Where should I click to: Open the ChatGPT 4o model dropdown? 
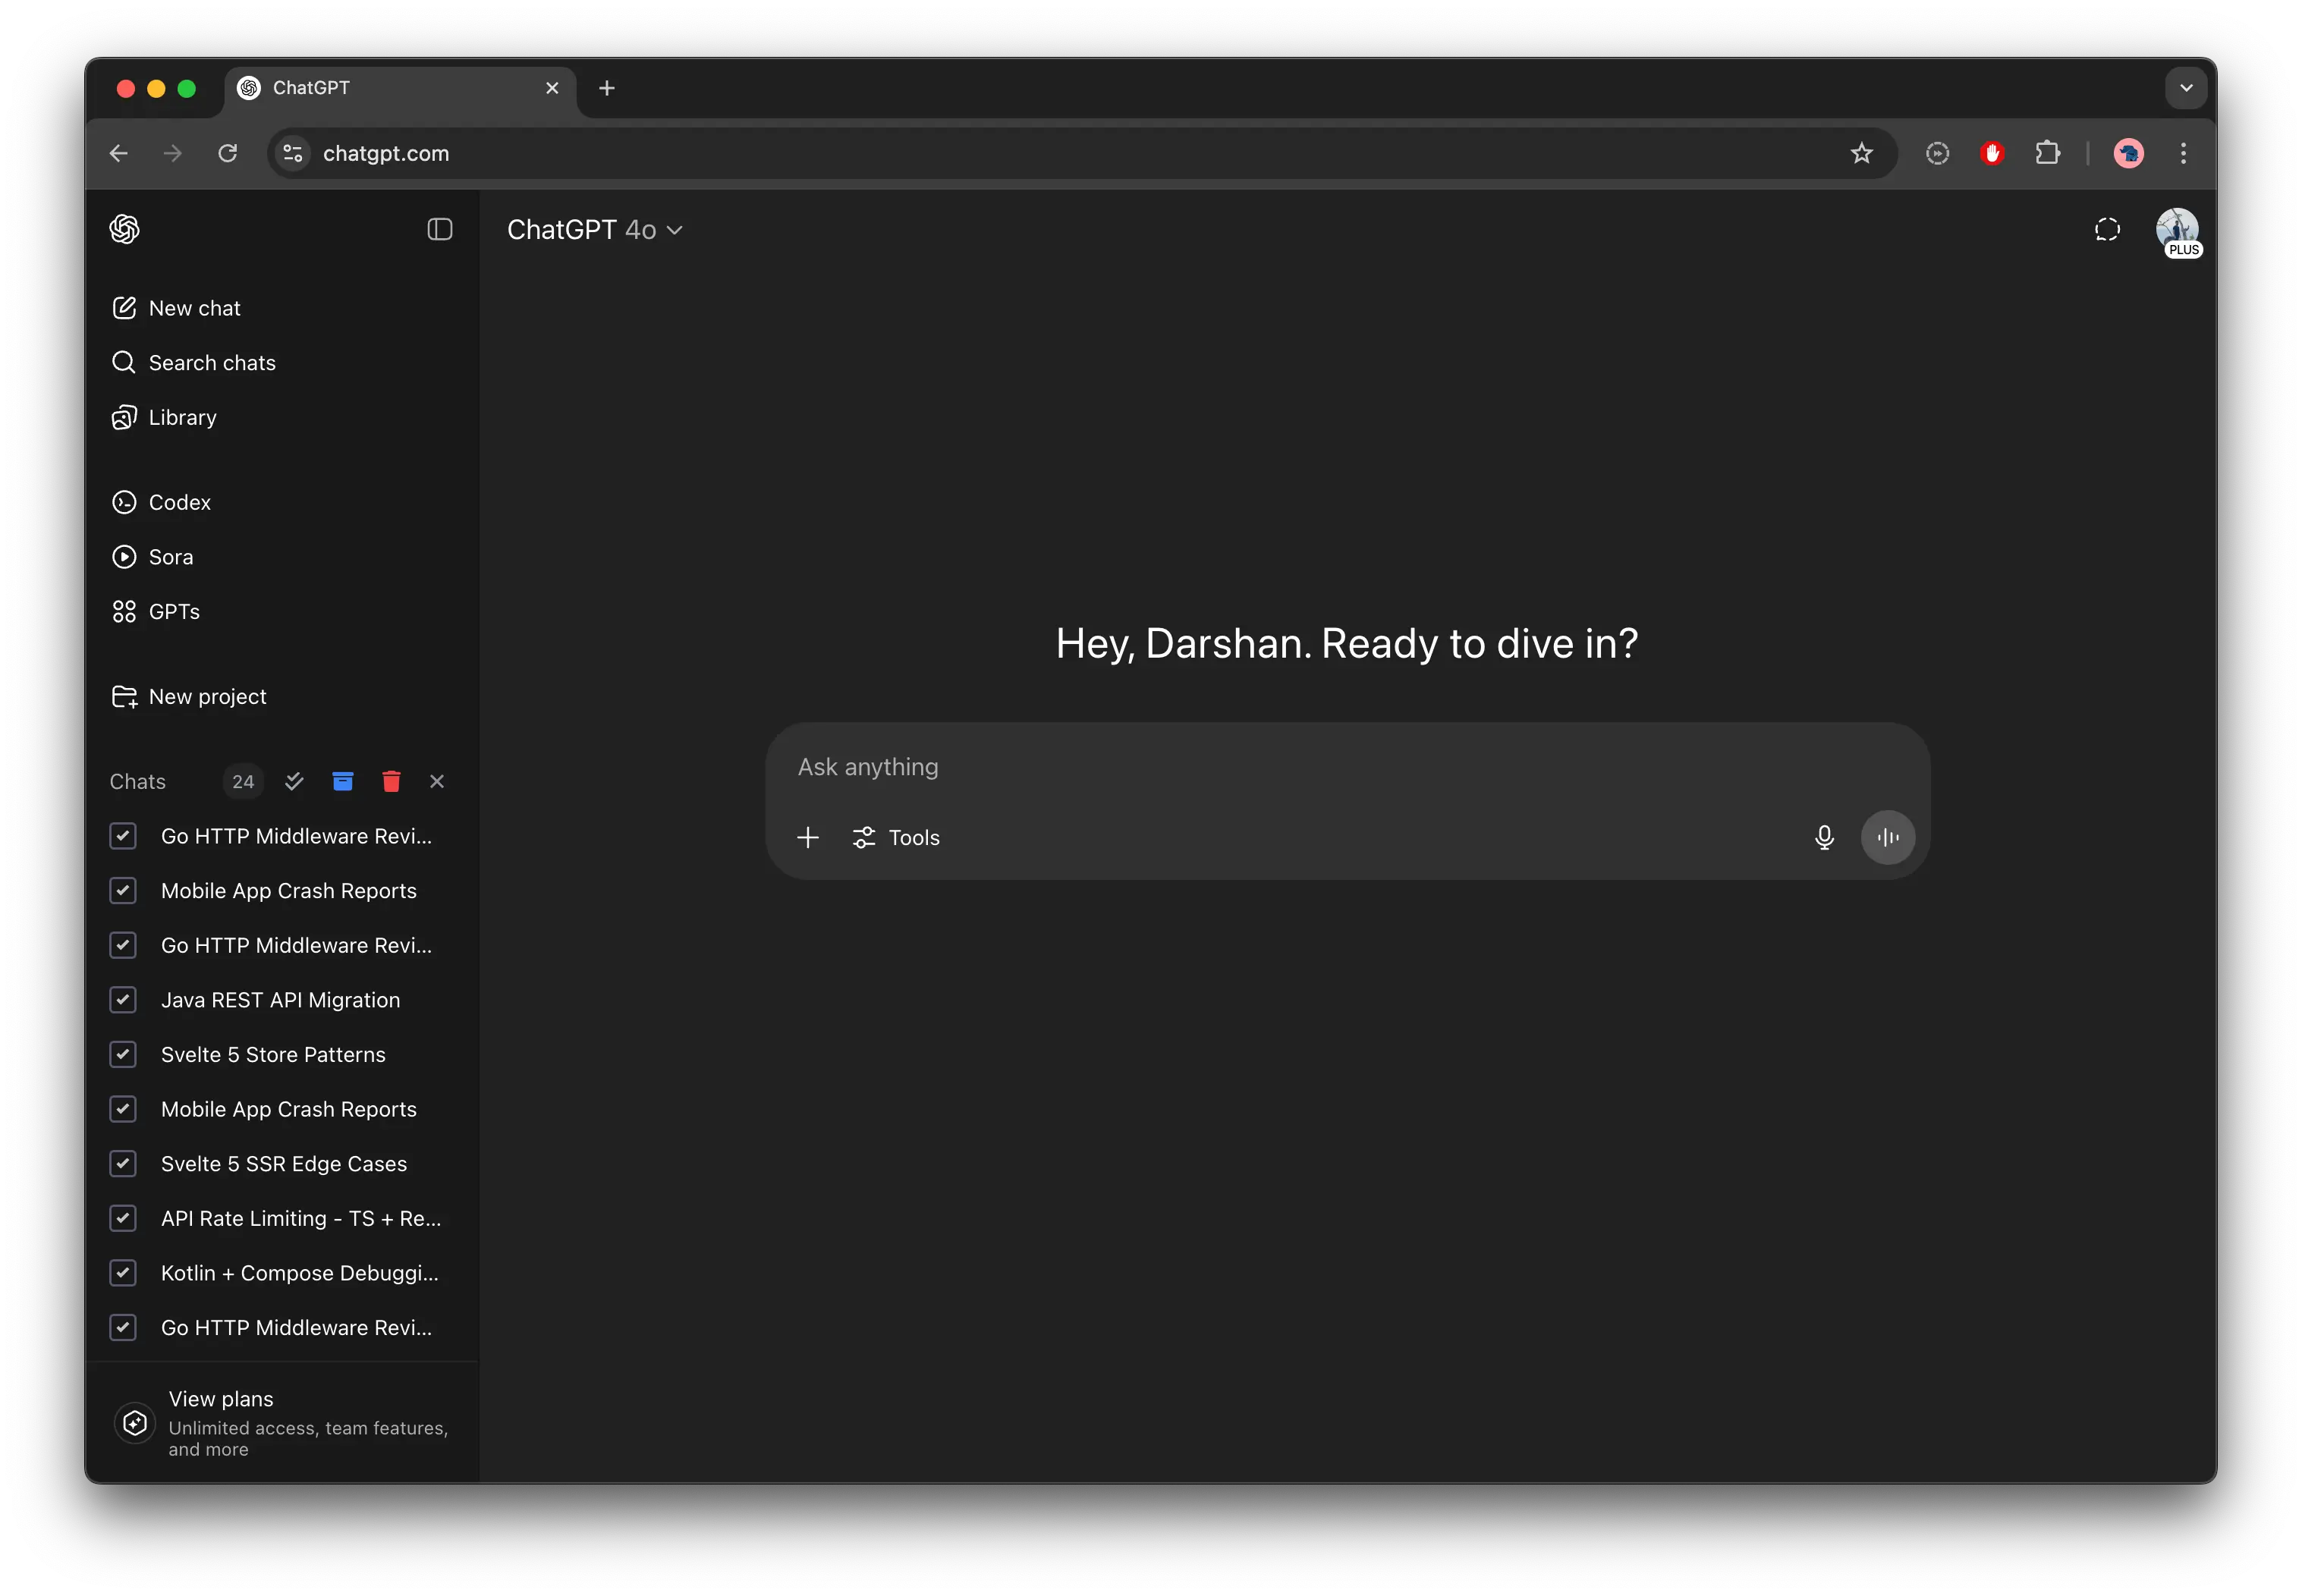click(x=595, y=230)
